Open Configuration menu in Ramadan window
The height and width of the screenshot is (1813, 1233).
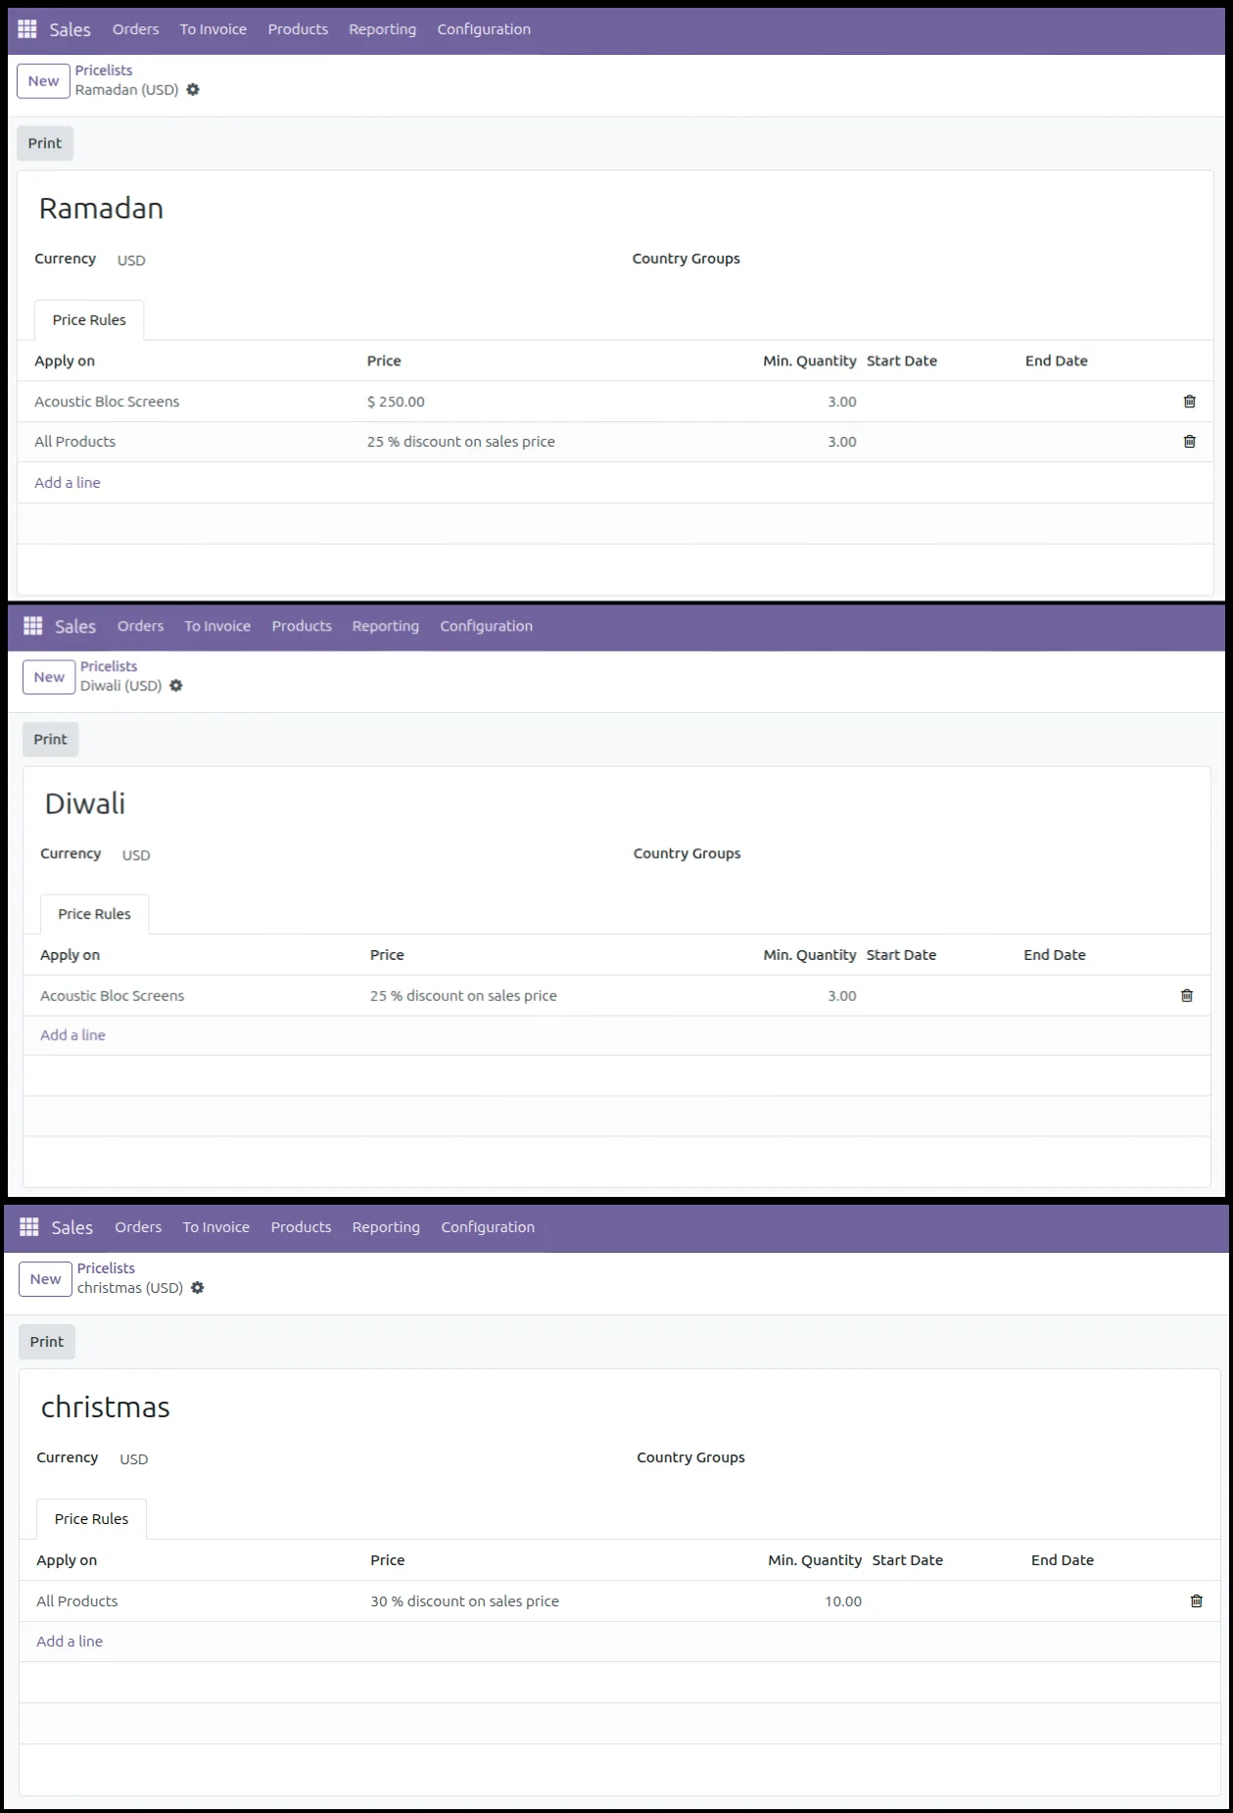[x=484, y=29]
